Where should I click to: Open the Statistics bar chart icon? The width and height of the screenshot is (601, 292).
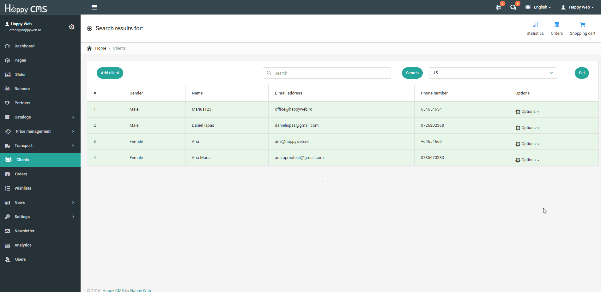[535, 25]
